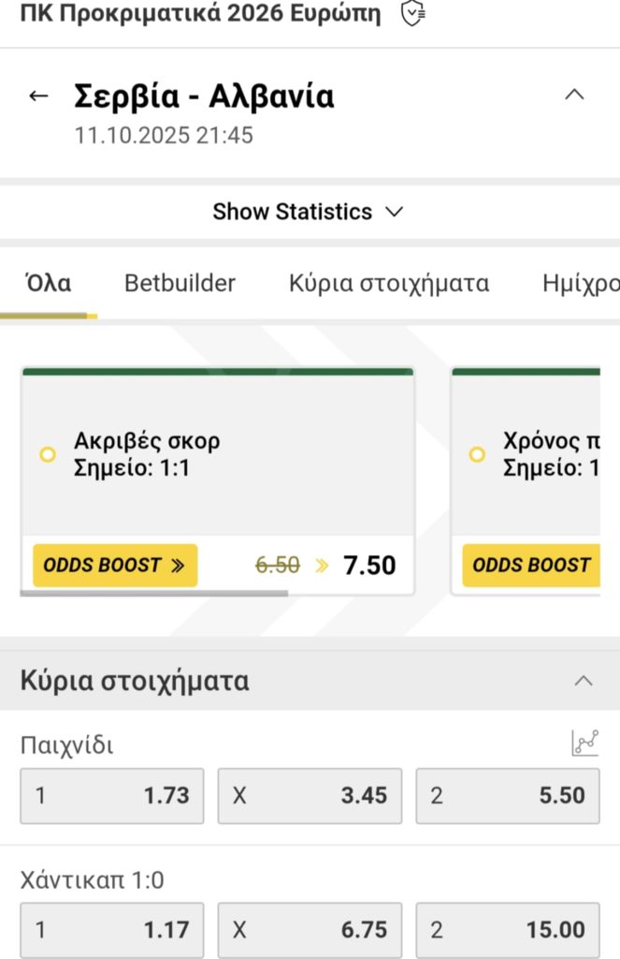Screen dimensions: 620x959
Task: Collapse the Σερβία - Αλβανία match header
Action: click(x=575, y=94)
